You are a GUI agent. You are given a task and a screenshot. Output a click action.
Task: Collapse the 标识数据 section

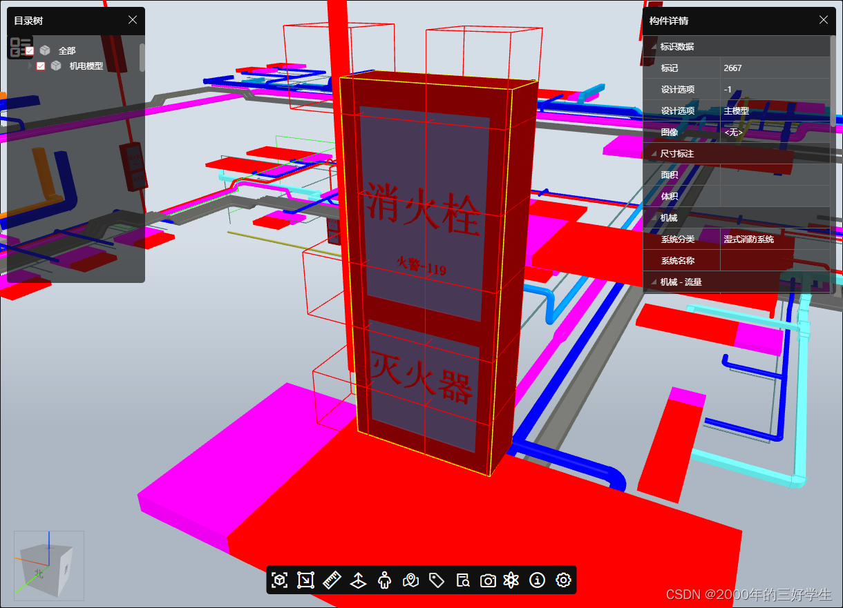point(652,46)
